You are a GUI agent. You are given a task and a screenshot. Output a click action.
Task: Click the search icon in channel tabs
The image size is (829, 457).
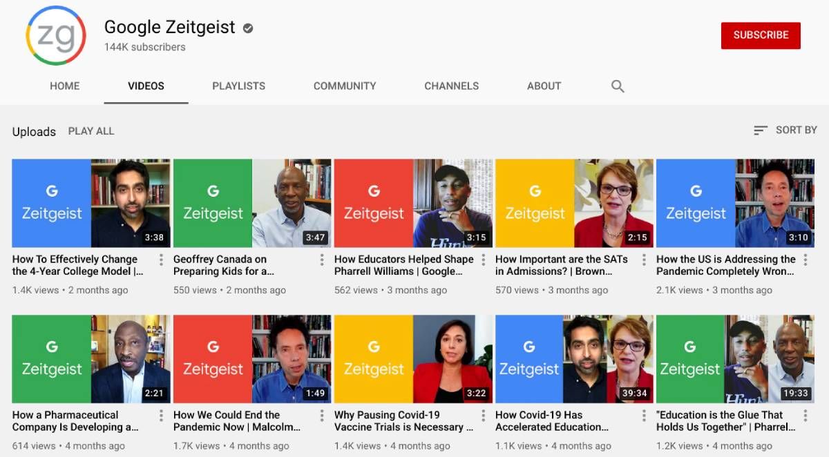pos(618,86)
